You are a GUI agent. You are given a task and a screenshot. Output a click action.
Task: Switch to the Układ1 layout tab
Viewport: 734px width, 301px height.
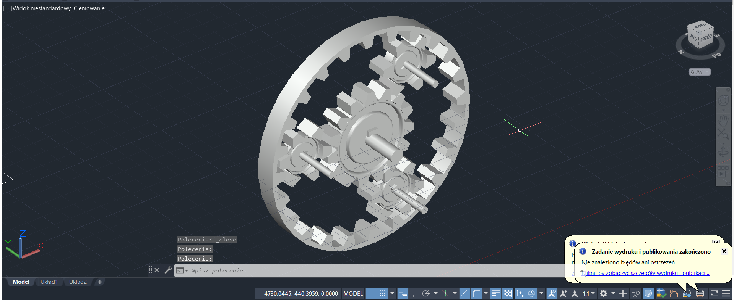pos(49,282)
